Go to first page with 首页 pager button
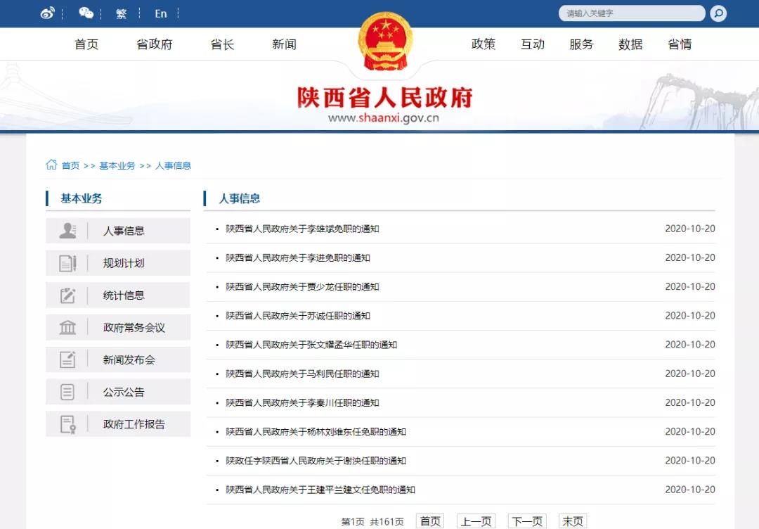Image resolution: width=759 pixels, height=529 pixels. (430, 521)
